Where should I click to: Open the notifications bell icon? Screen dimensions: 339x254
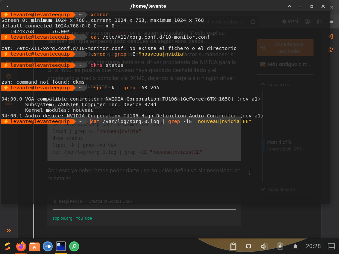click(295, 246)
